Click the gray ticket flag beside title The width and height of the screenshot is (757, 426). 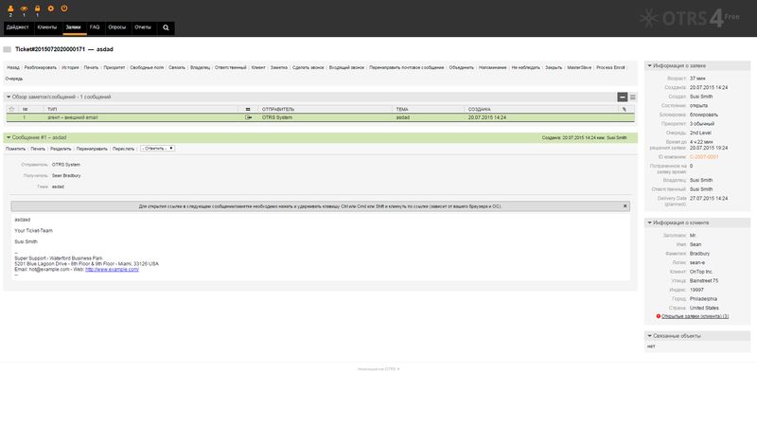point(8,49)
